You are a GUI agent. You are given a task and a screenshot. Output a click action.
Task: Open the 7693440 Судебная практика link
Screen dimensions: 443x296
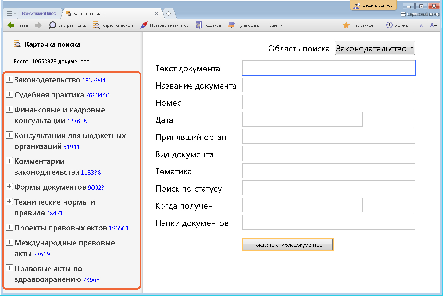click(x=98, y=95)
